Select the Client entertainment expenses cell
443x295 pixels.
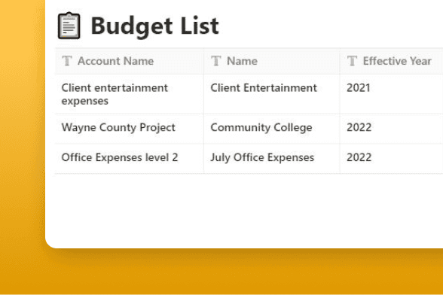tap(130, 94)
